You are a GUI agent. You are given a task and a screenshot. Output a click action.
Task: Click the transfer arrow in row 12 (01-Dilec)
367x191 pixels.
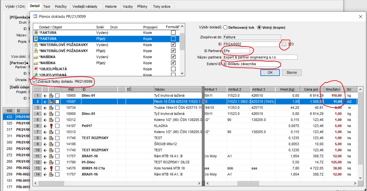(45, 162)
